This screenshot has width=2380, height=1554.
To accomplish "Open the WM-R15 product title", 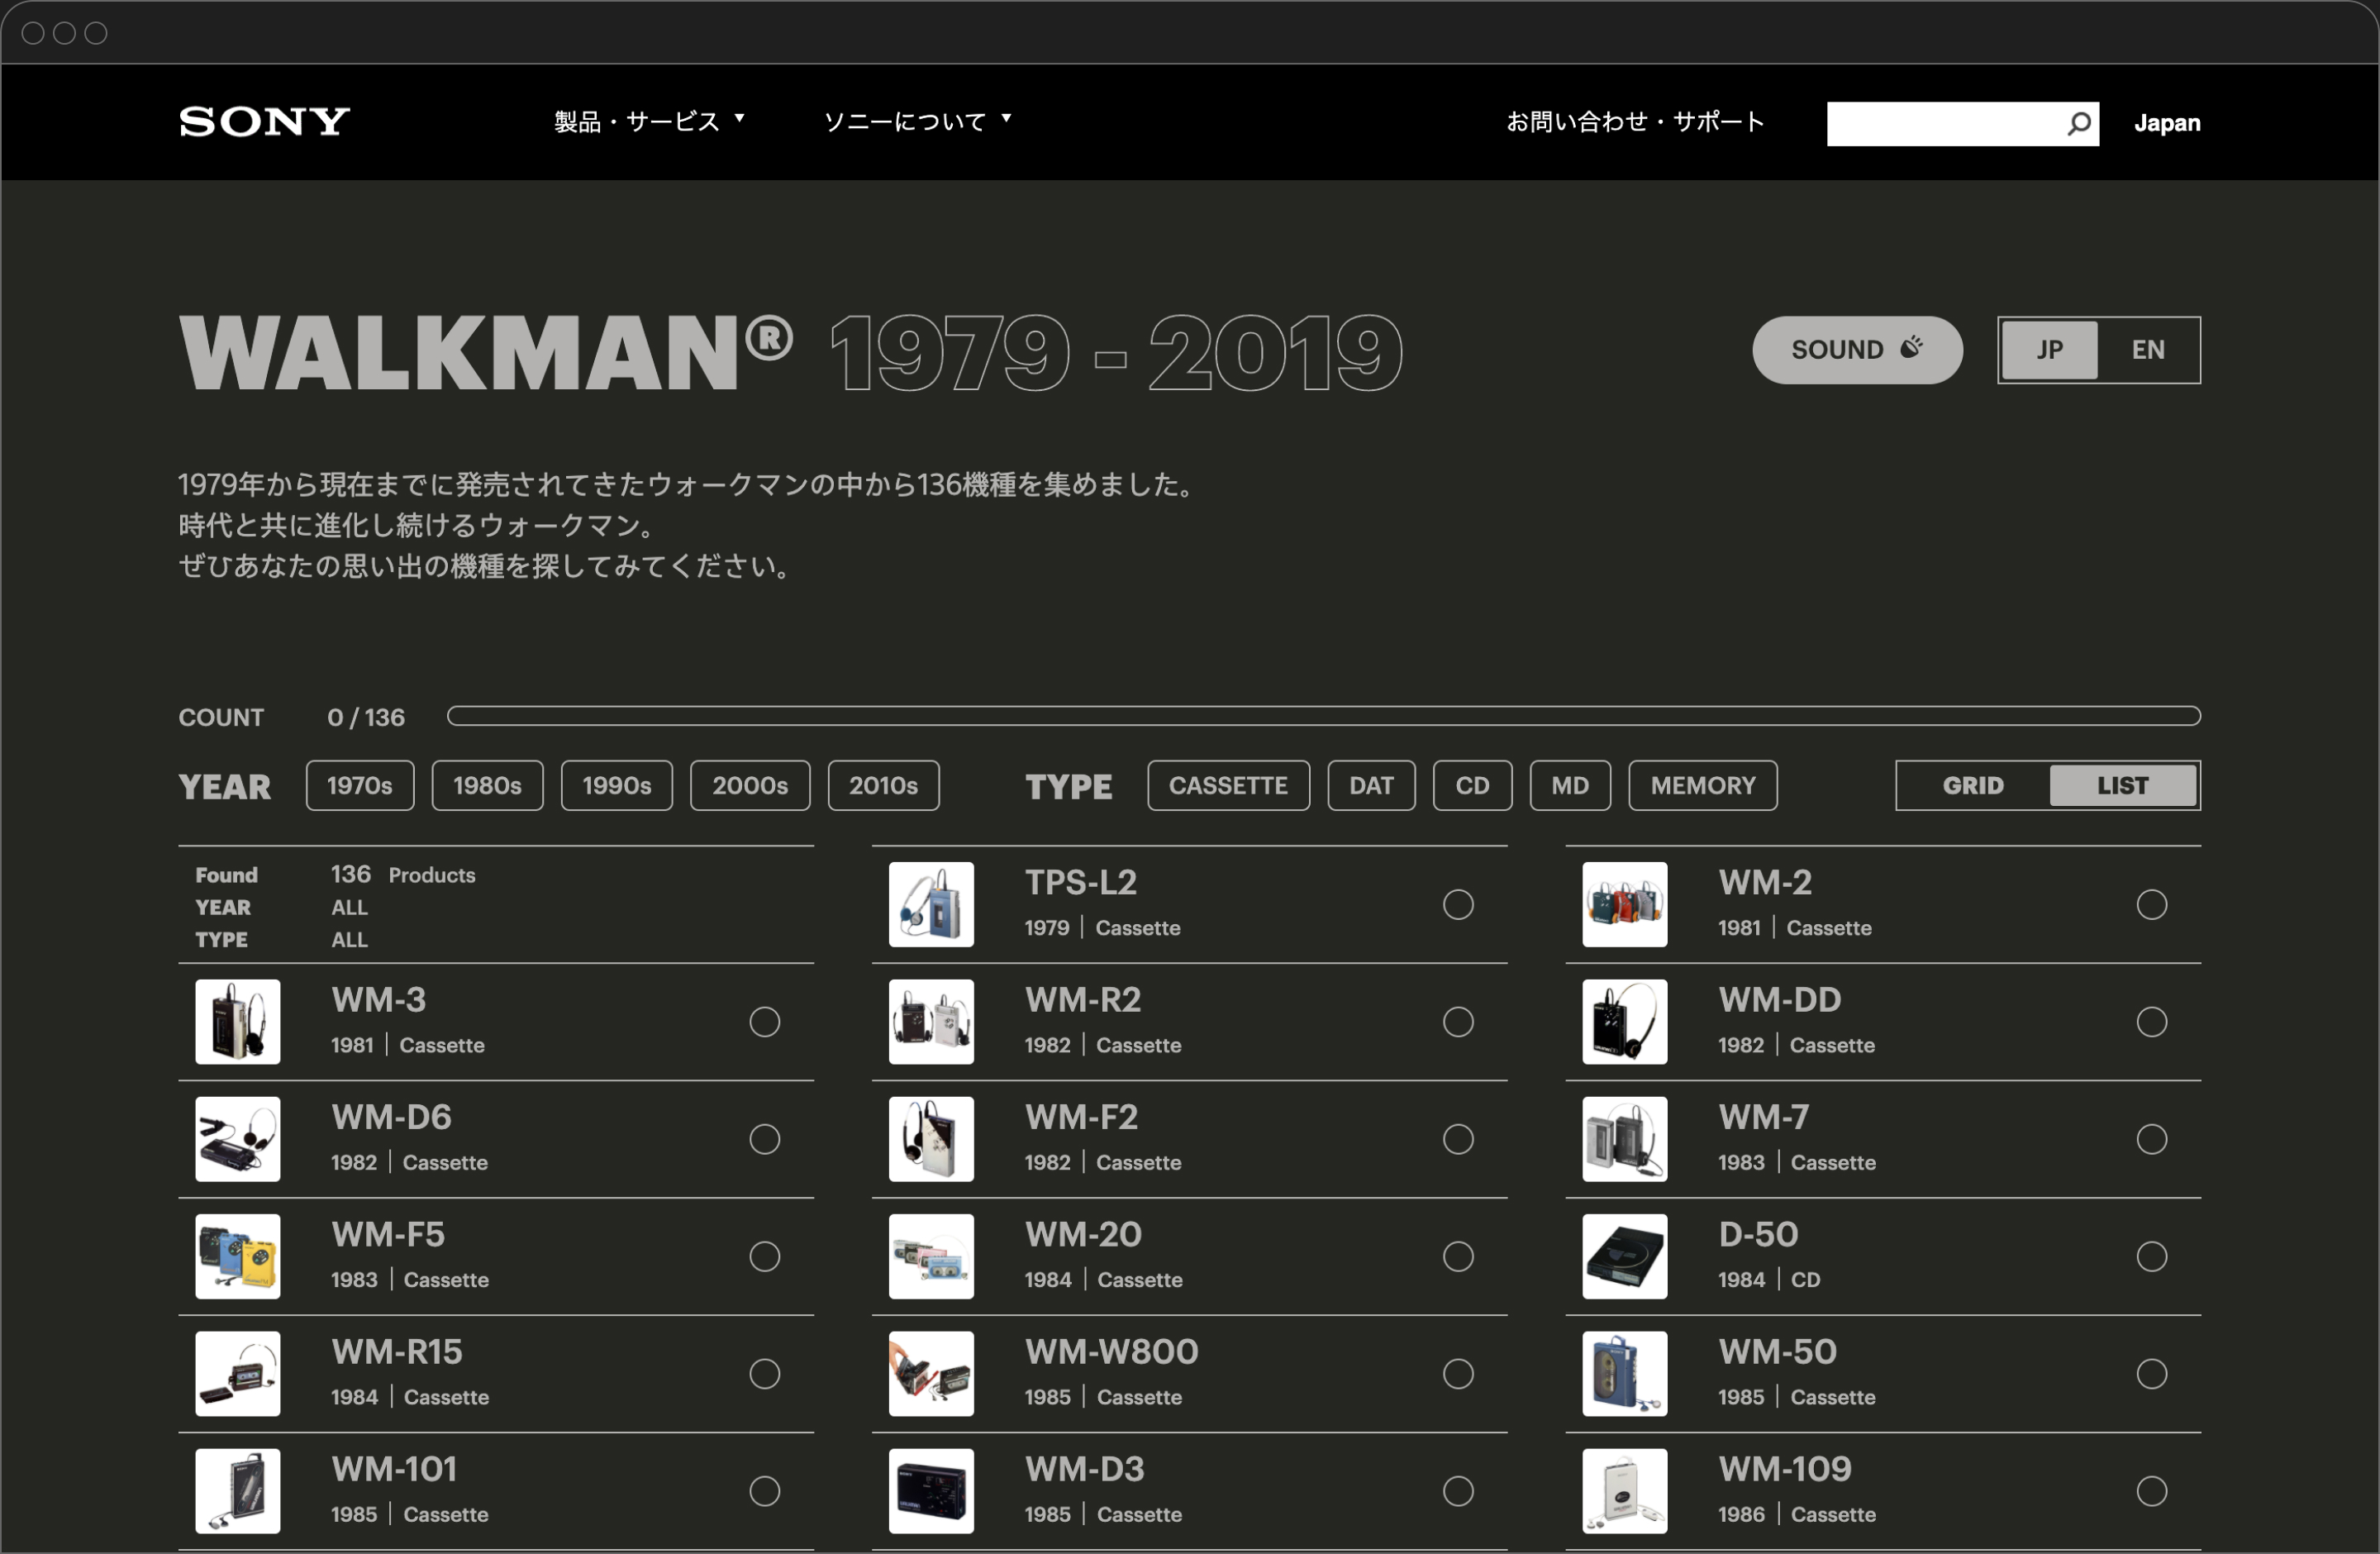I will [397, 1352].
